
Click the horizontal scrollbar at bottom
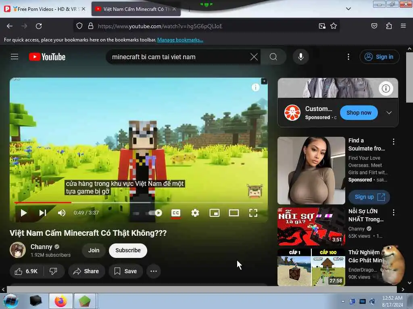[x=202, y=289]
